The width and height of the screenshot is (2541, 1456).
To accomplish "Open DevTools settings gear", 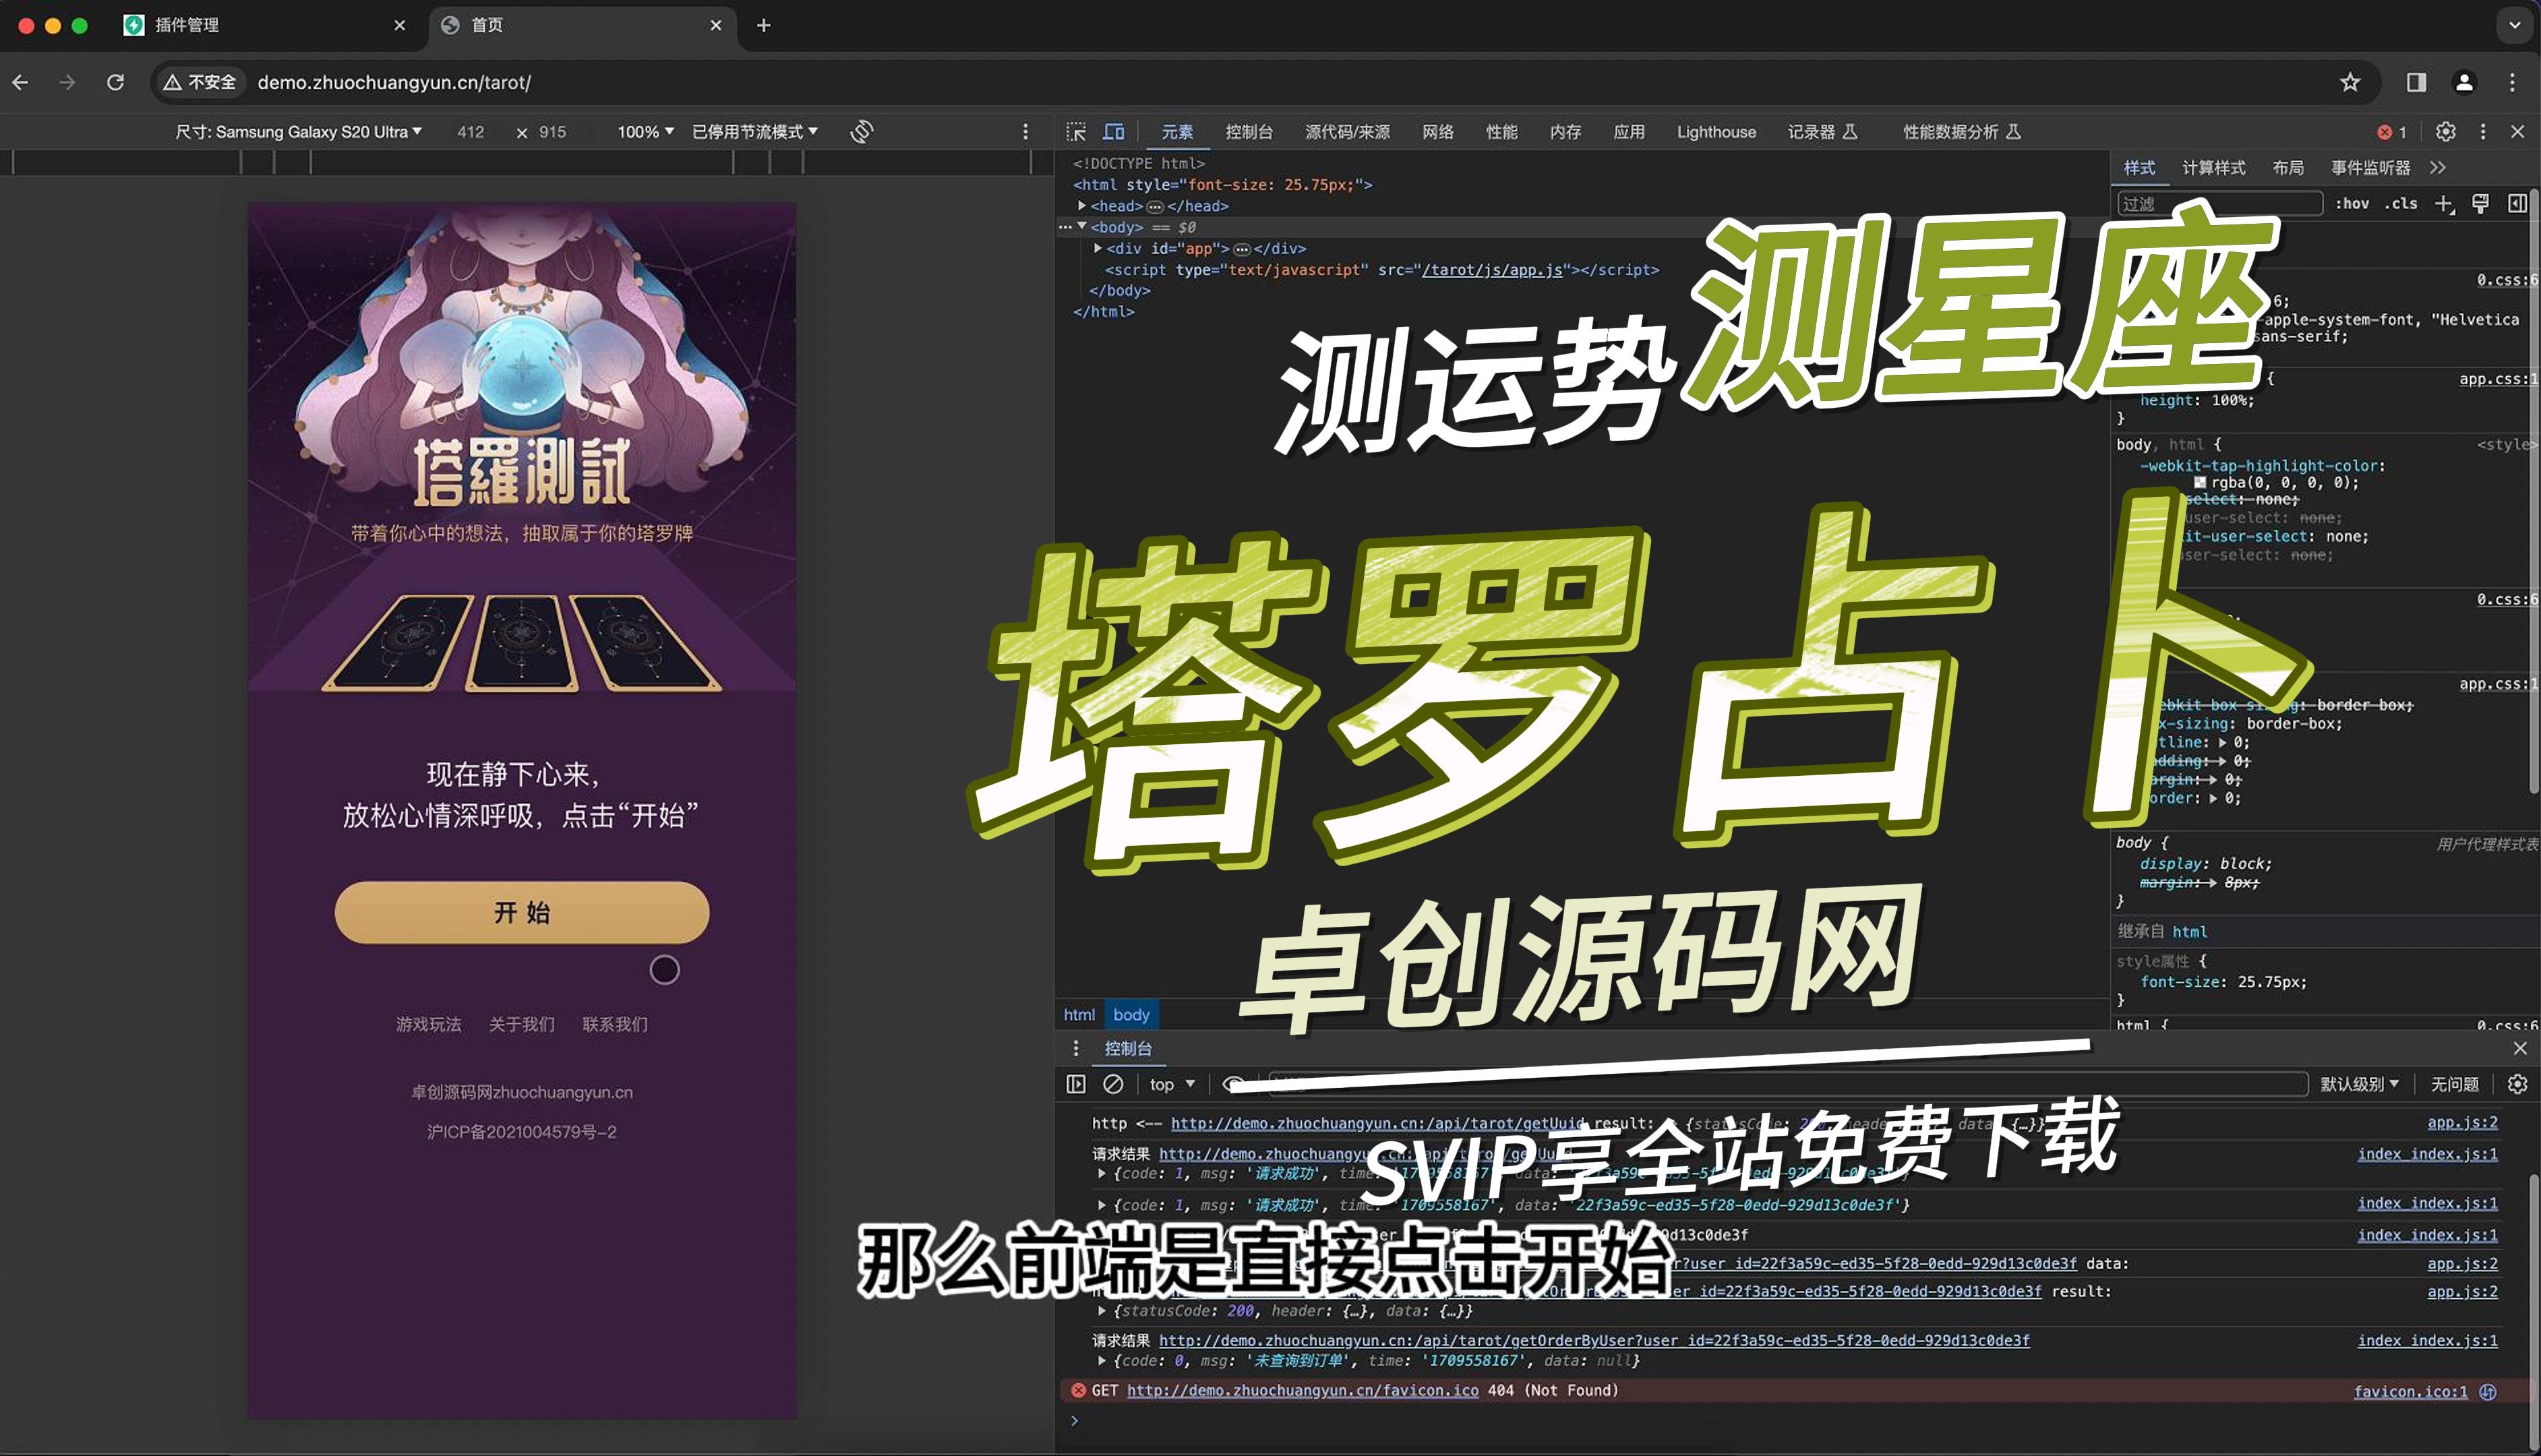I will pos(2445,132).
